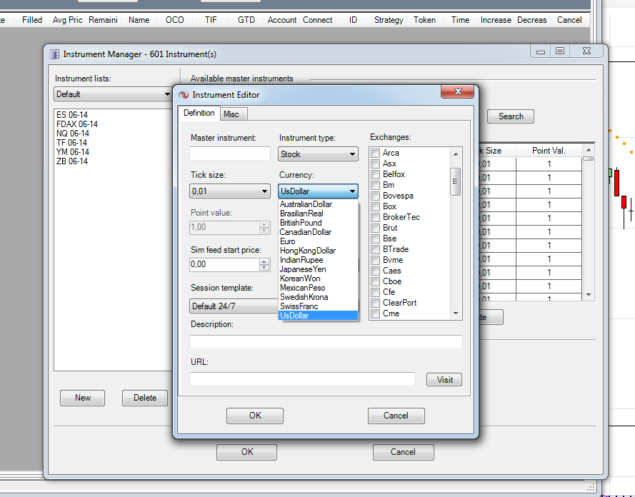The image size is (635, 497).
Task: Pick HongKongDollar currency option
Action: point(319,251)
